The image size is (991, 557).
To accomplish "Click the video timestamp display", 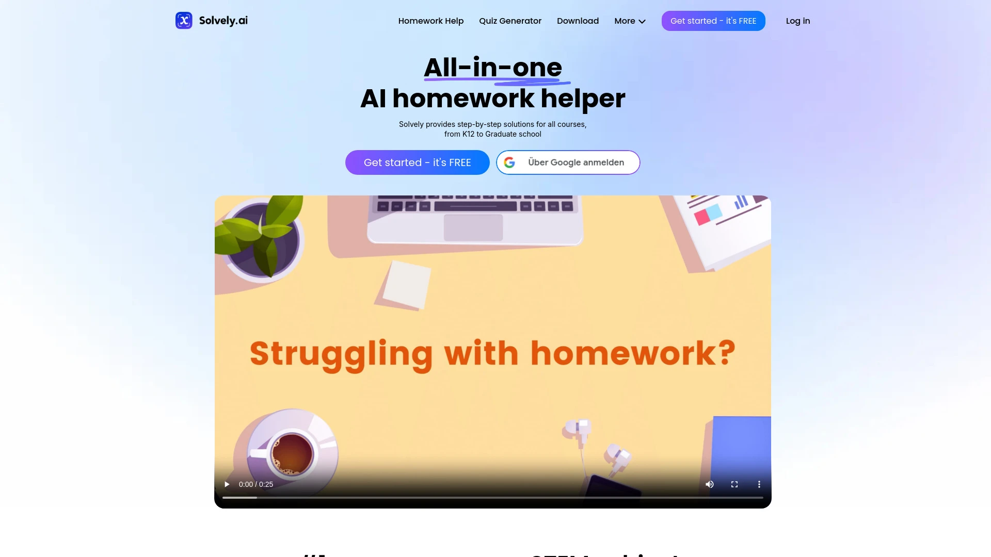I will tap(256, 484).
